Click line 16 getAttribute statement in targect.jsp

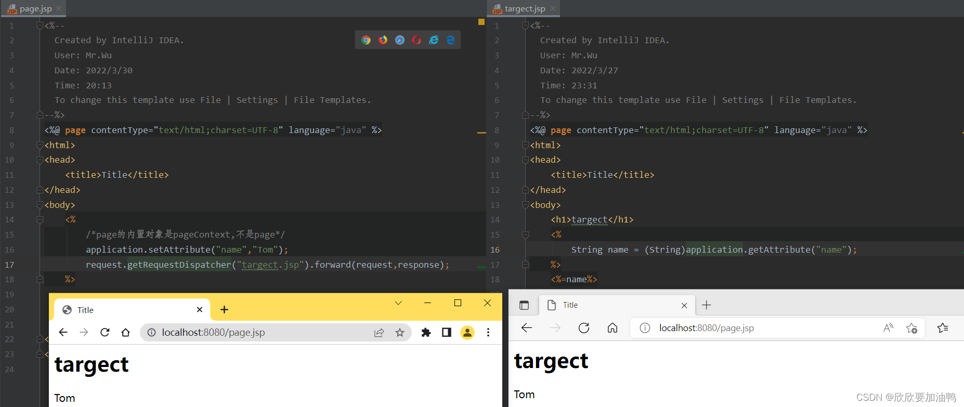click(714, 250)
